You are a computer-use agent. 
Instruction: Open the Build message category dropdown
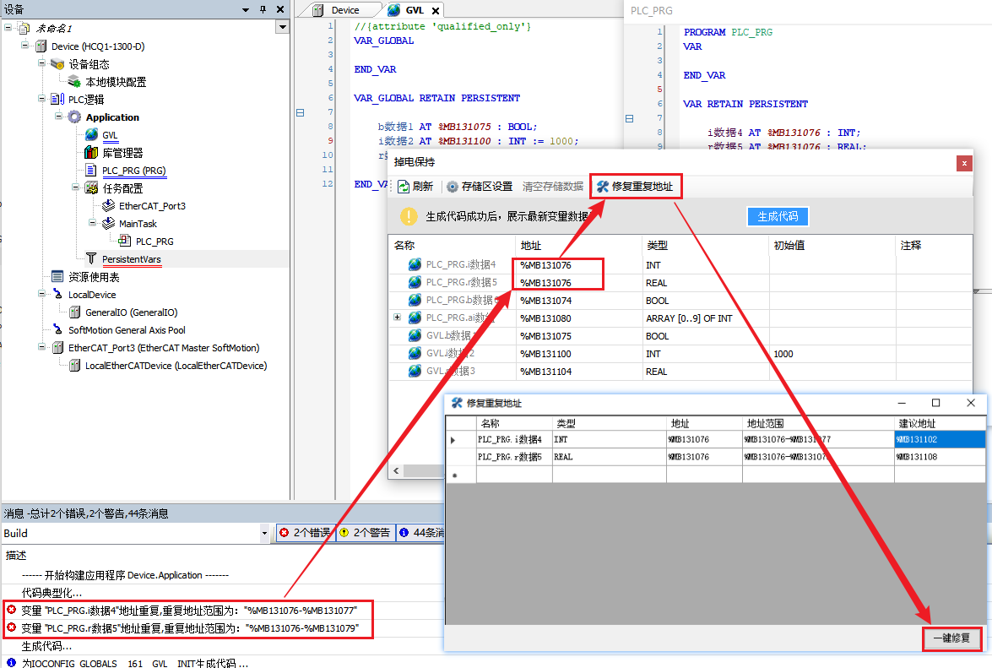point(264,534)
